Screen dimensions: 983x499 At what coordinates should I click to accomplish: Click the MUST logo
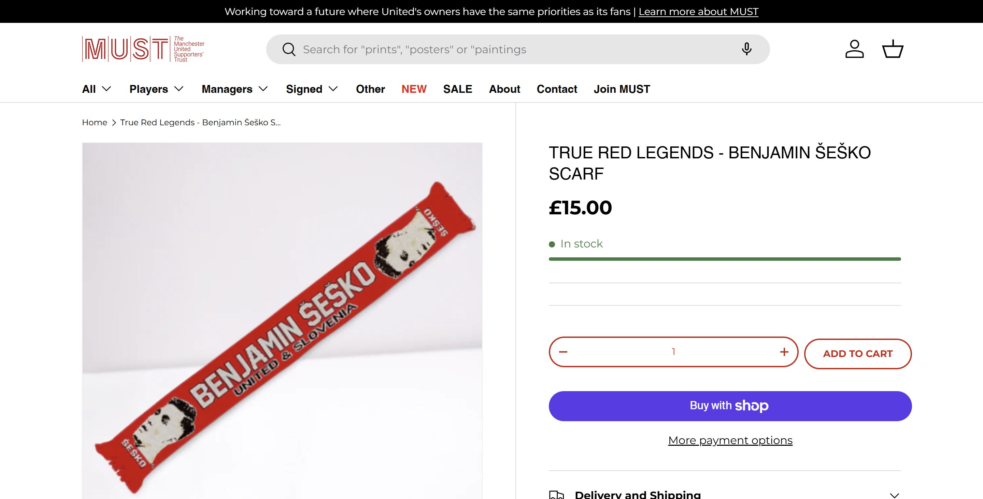click(x=143, y=49)
